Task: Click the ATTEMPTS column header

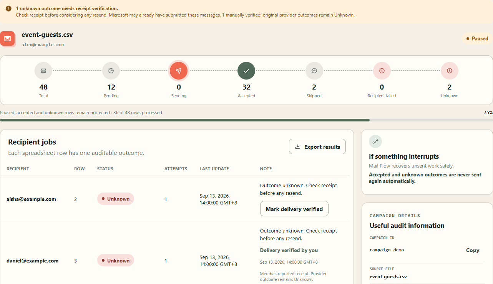Action: tap(176, 169)
